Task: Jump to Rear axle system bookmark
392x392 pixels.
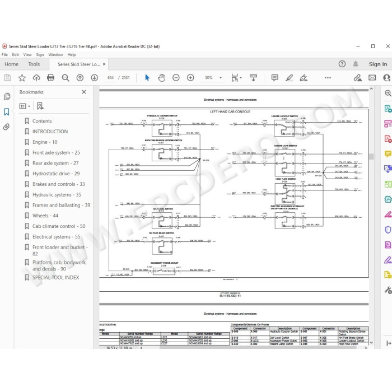Action: tap(55, 163)
